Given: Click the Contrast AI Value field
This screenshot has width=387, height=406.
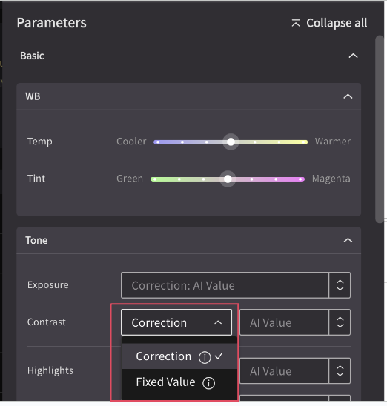Looking at the screenshot, I should (x=284, y=322).
